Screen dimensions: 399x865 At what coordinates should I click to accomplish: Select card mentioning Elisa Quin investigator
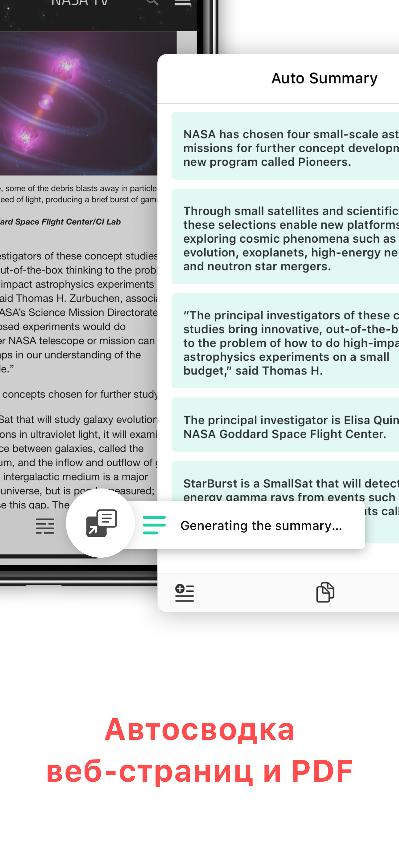pos(285,425)
